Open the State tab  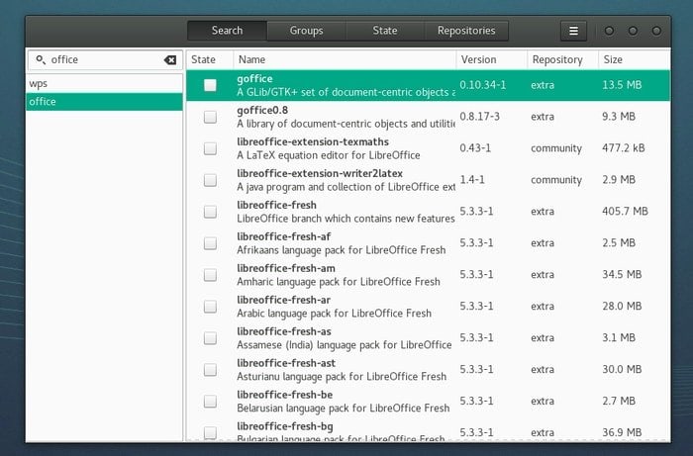tap(384, 31)
